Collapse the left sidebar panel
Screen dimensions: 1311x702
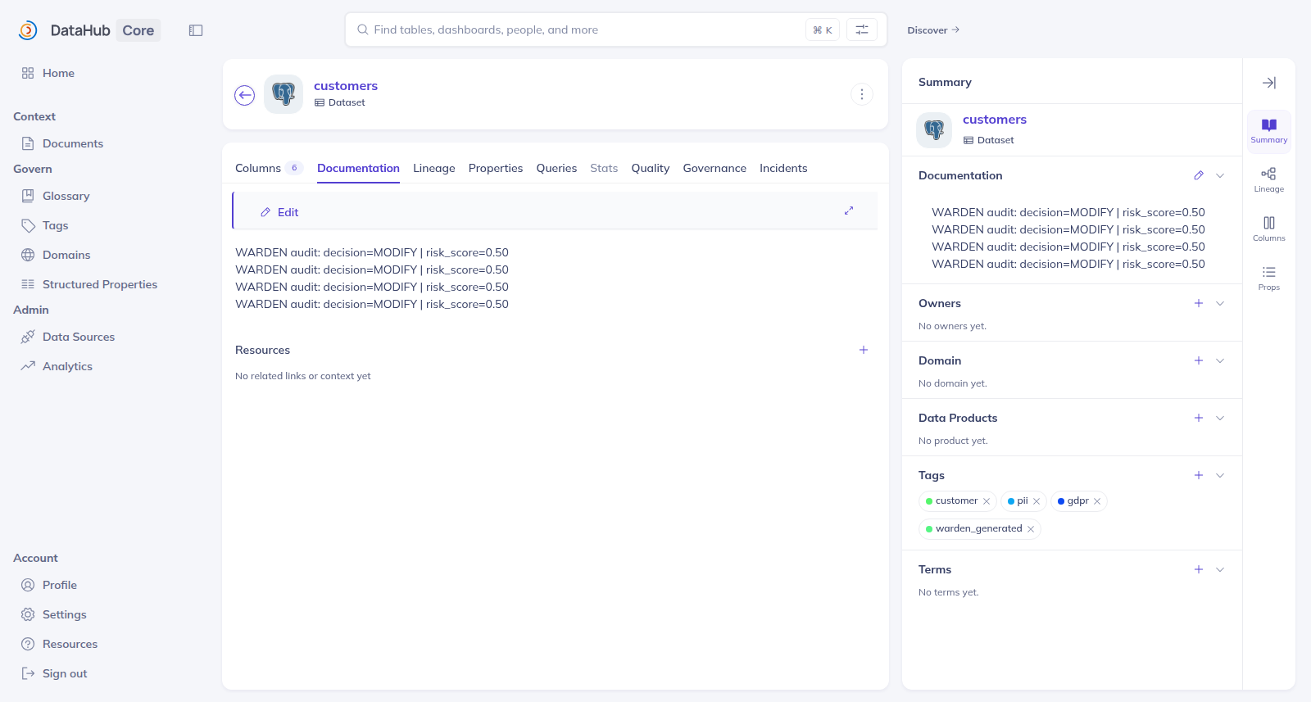point(196,30)
